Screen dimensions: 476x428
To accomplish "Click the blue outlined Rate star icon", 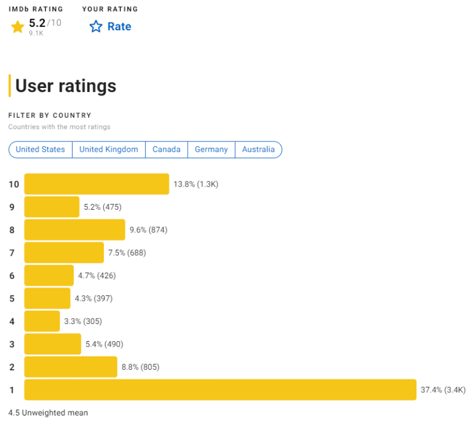I will pyautogui.click(x=96, y=26).
